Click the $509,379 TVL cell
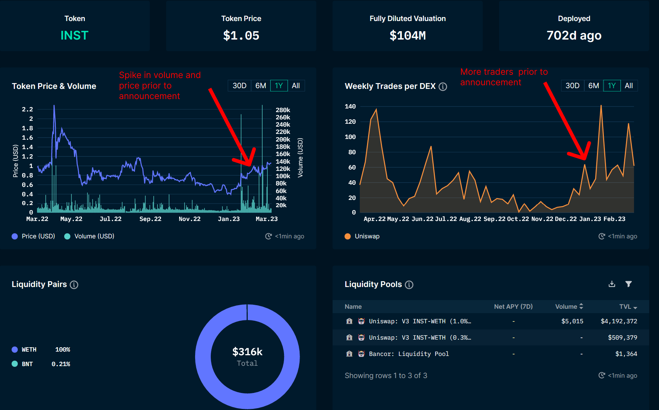This screenshot has width=659, height=410. pyautogui.click(x=622, y=337)
